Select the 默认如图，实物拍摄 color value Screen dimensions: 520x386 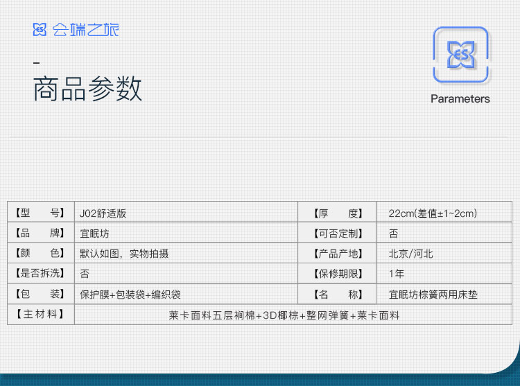coord(124,254)
